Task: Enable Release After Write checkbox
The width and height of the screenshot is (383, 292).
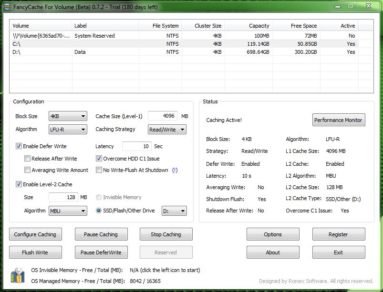Action: point(27,159)
